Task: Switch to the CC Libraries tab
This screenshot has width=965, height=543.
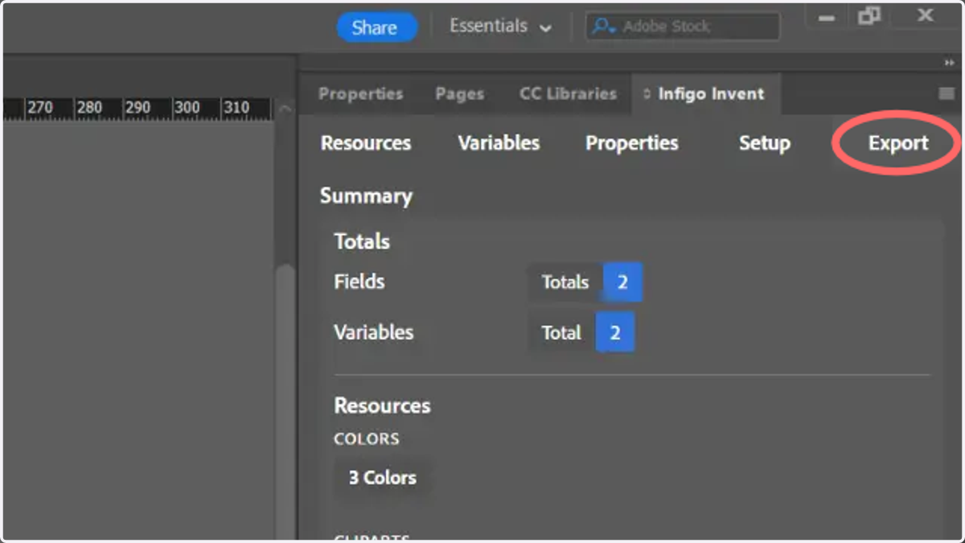Action: 568,93
